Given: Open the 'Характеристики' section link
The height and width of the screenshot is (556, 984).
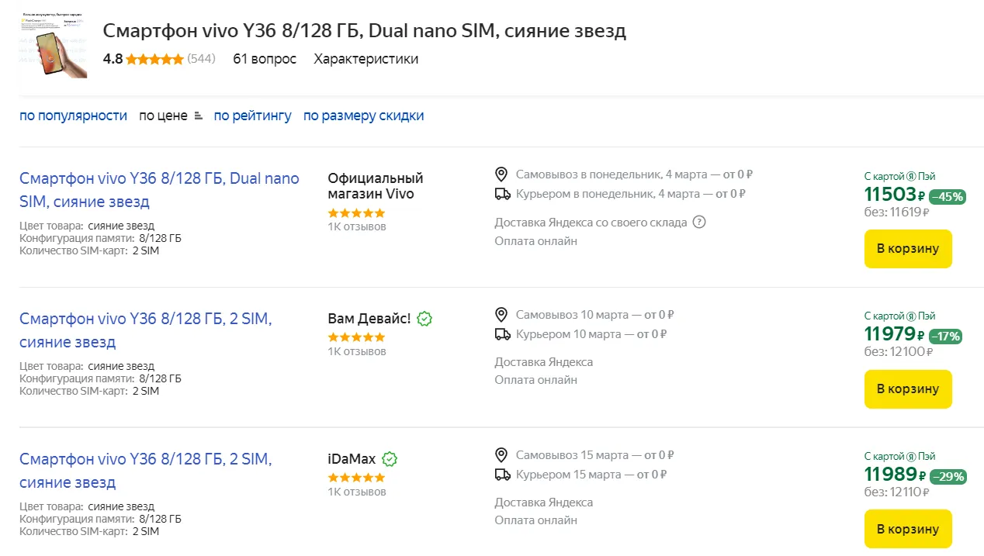Looking at the screenshot, I should pos(366,59).
